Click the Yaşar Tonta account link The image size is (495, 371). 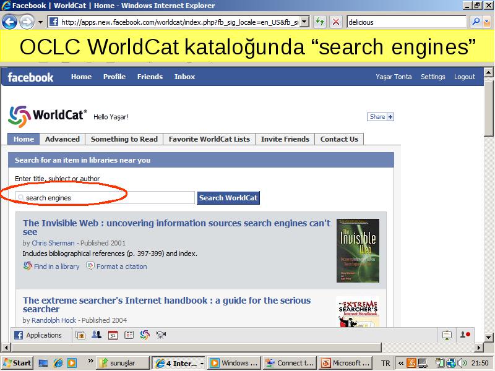click(x=394, y=77)
